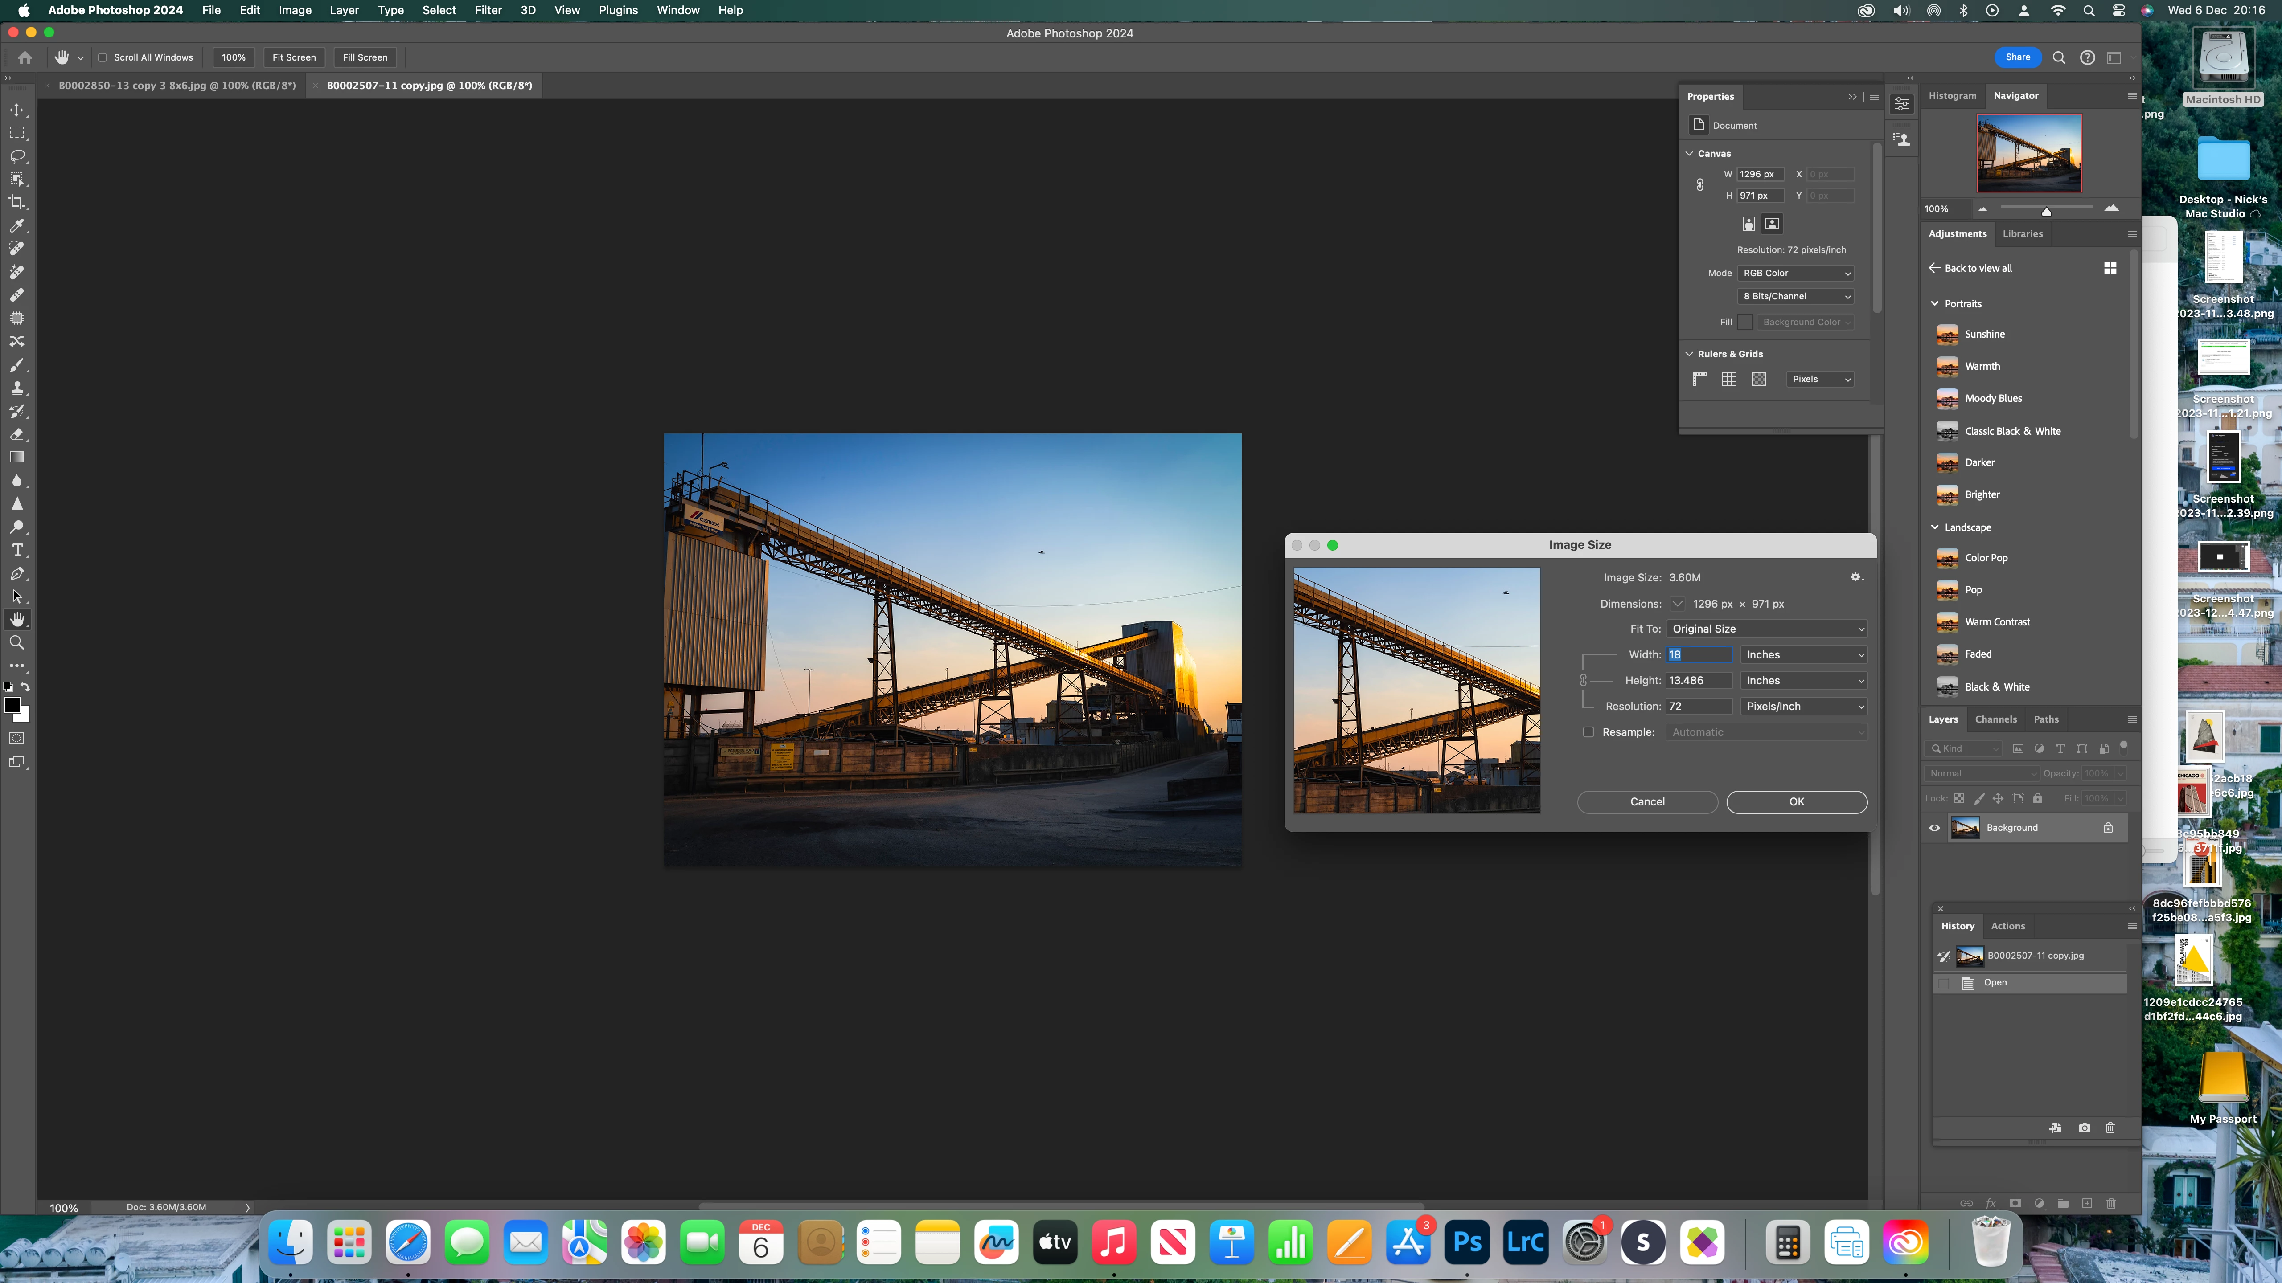Viewport: 2282px width, 1283px height.
Task: Click the rulers icon in Rulers & Grids
Action: tap(1699, 379)
